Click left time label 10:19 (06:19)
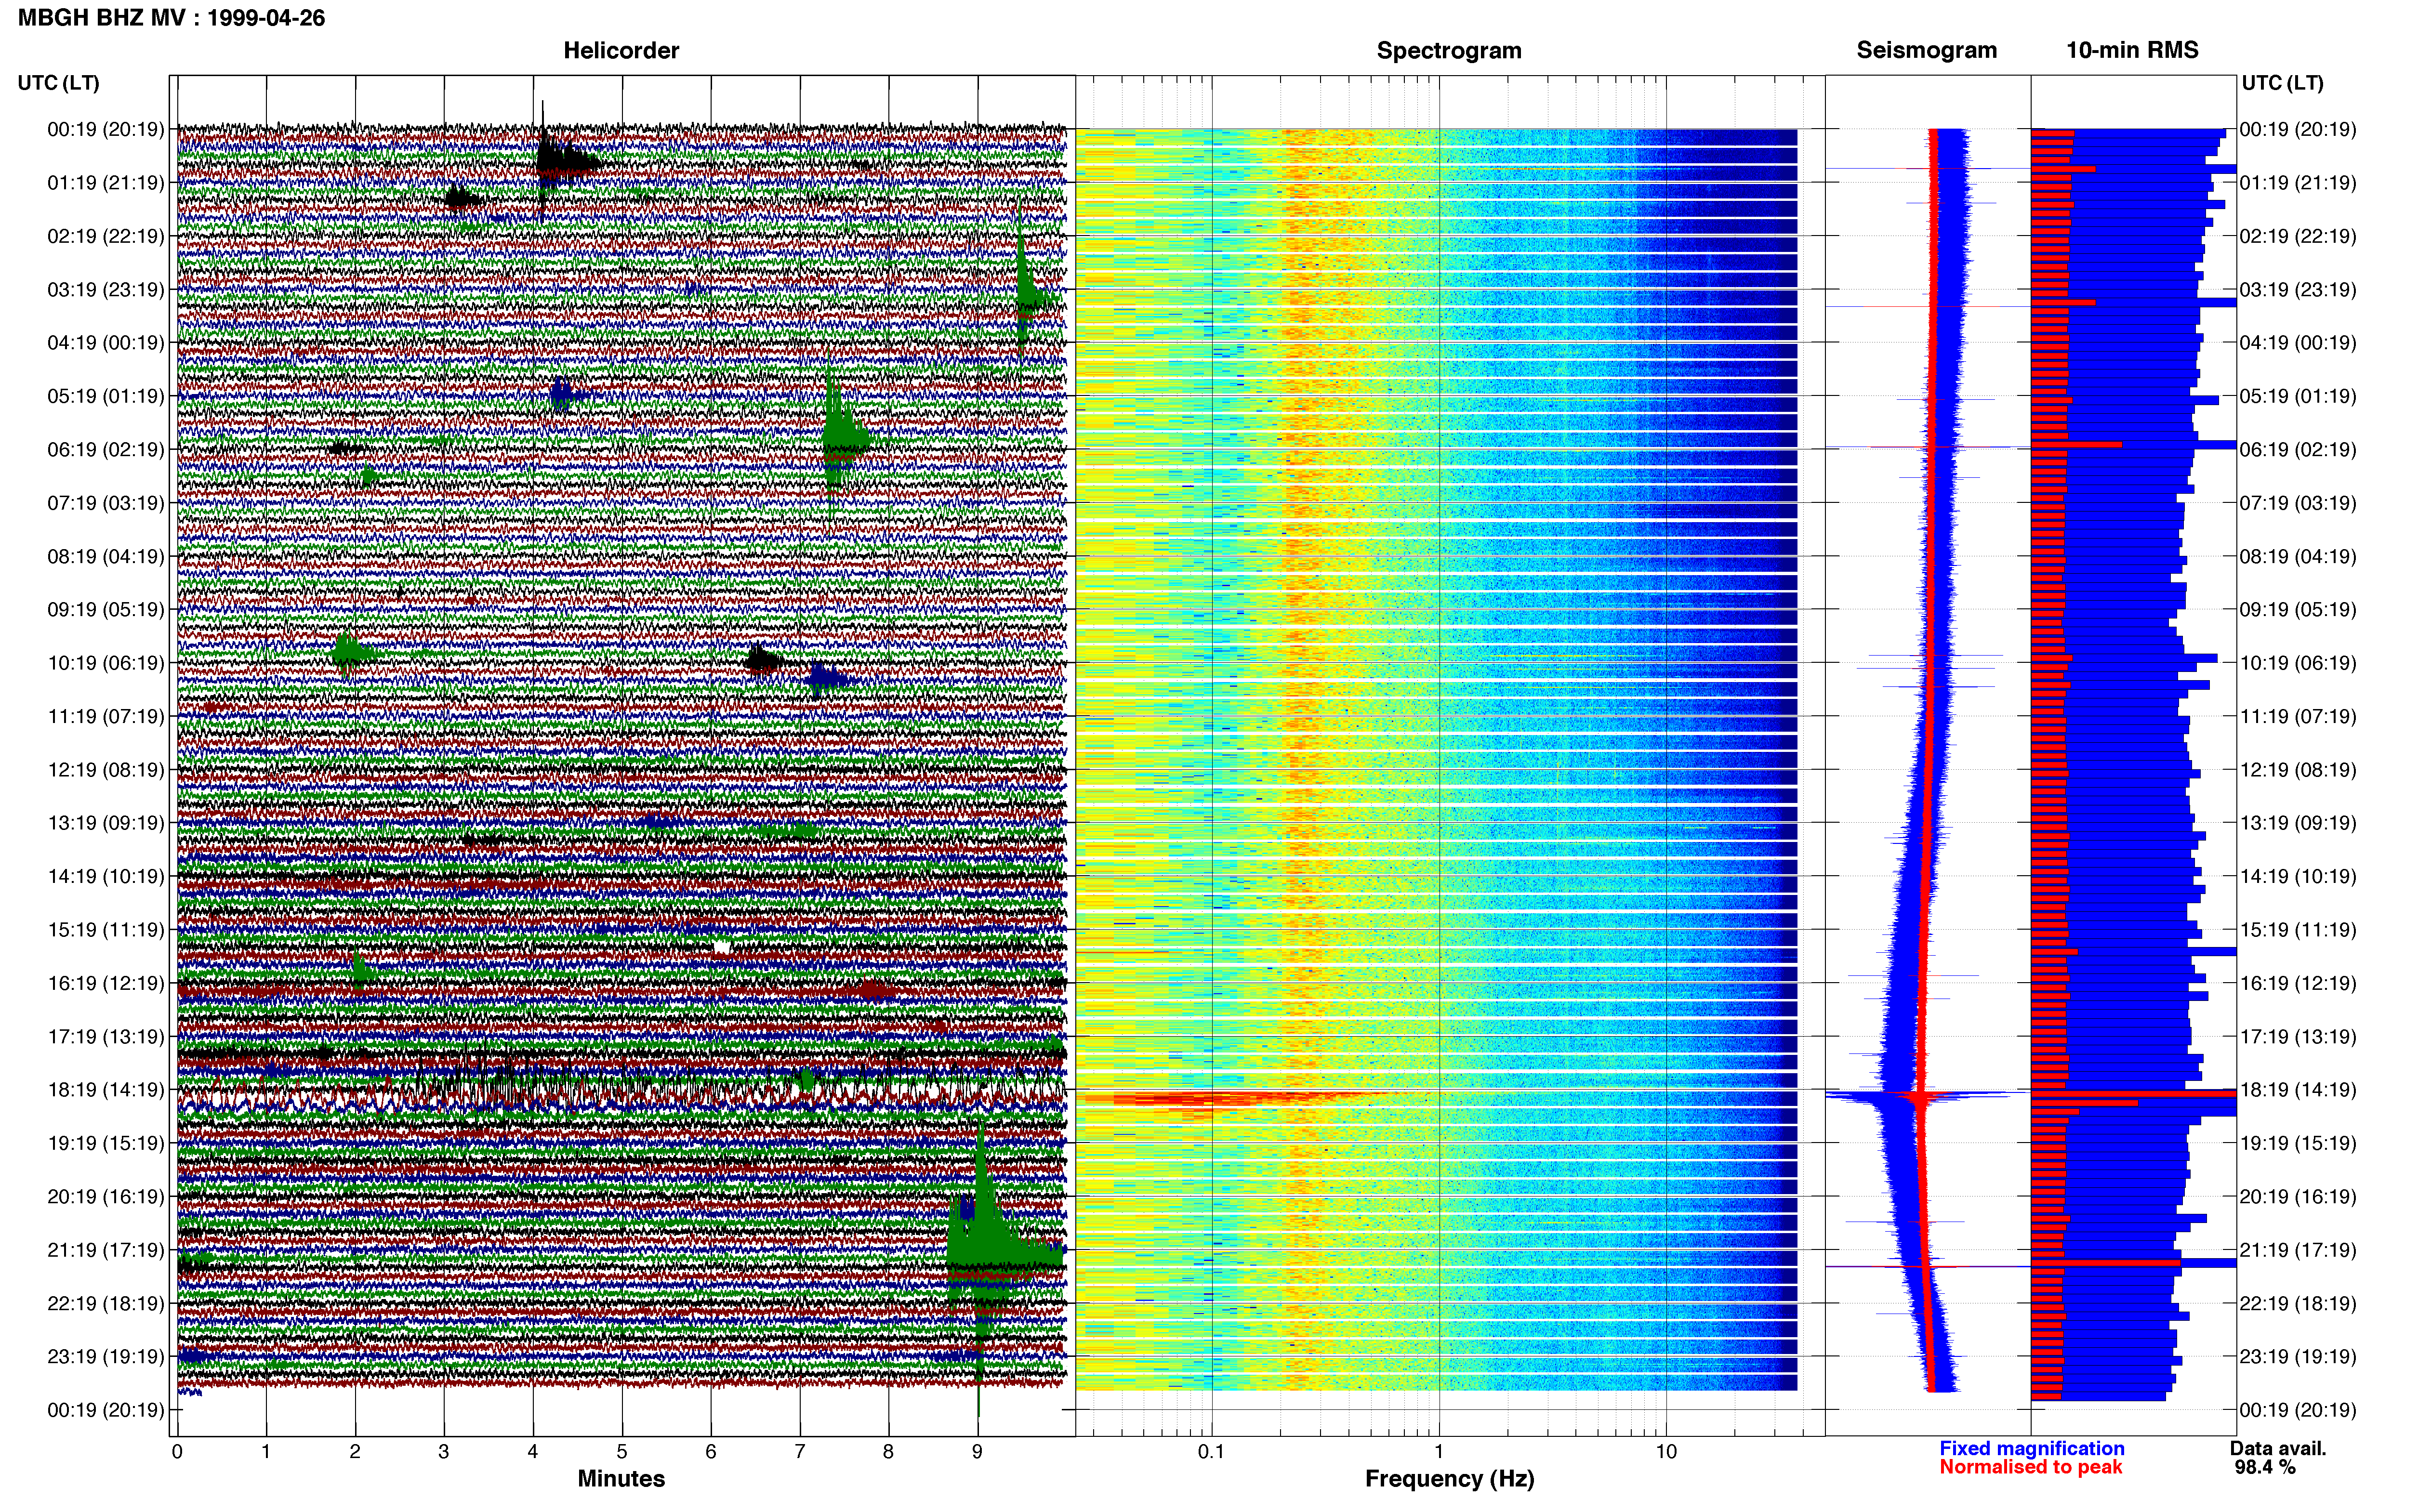 [x=105, y=662]
